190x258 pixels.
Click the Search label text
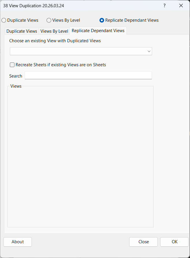tap(16, 76)
